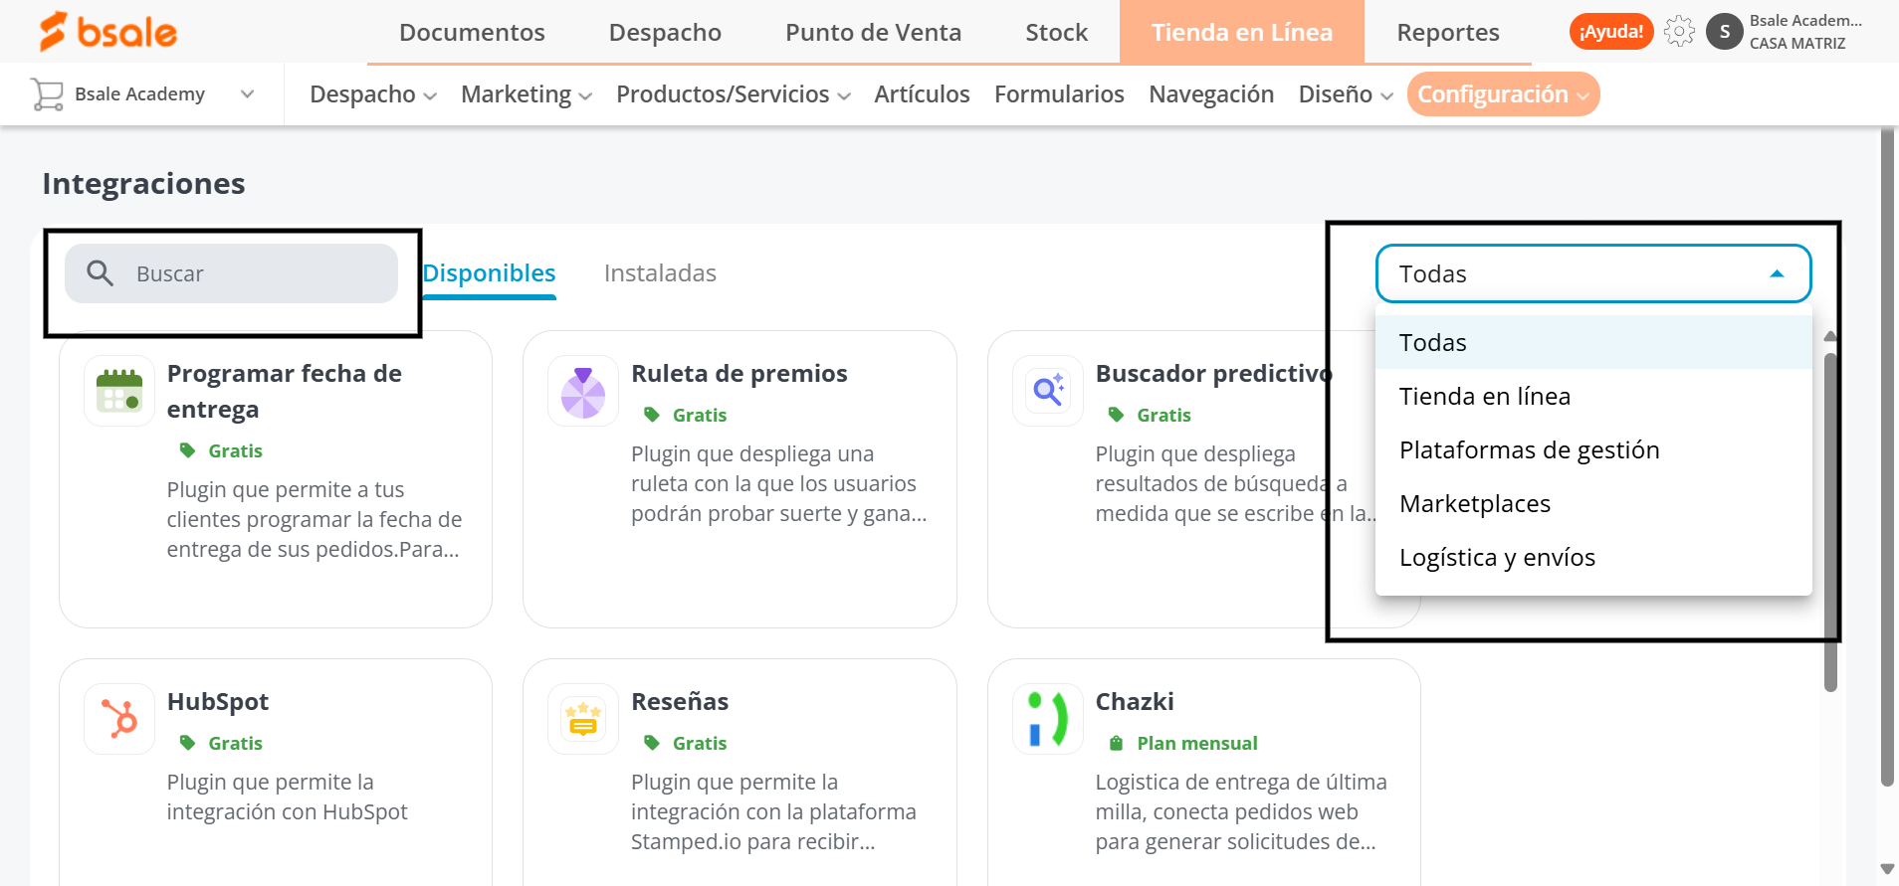Click 'Plan mensual' label on Chazki
Screen dimensions: 1899x886
coord(1197,743)
